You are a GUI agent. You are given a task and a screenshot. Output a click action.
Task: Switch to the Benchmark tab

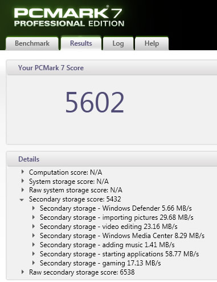[x=32, y=43]
